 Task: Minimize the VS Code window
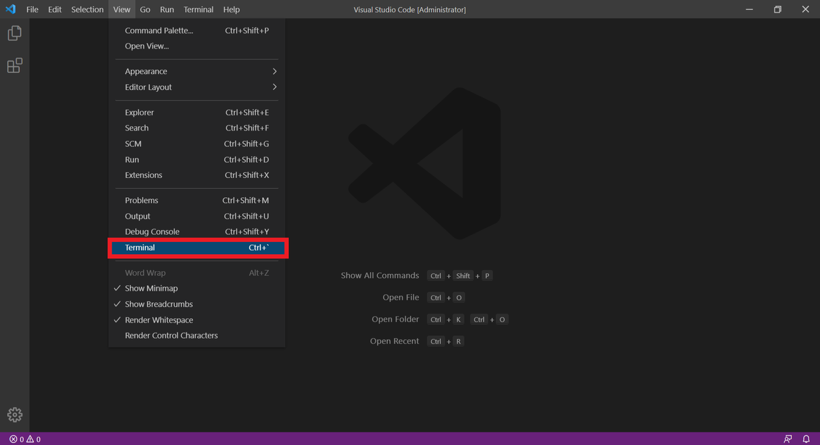pyautogui.click(x=749, y=10)
